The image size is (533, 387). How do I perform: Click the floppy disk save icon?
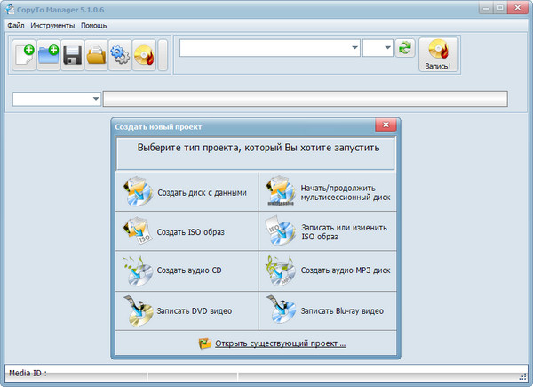pos(72,56)
